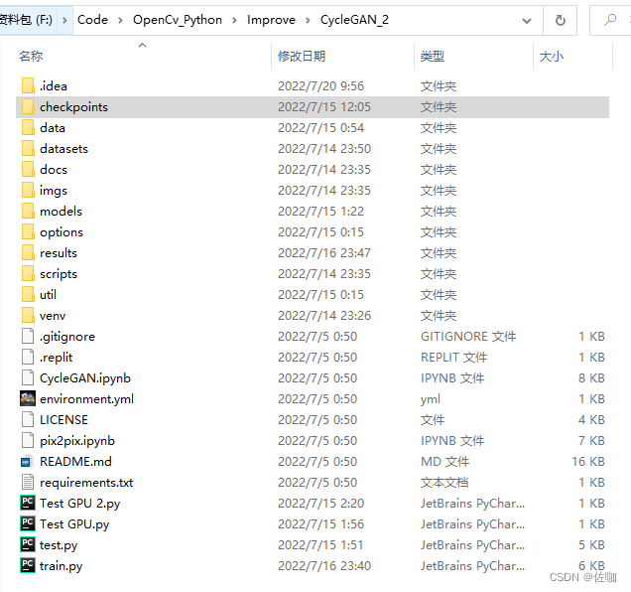Click the .replit file icon
This screenshot has height=592, width=631.
tap(28, 357)
